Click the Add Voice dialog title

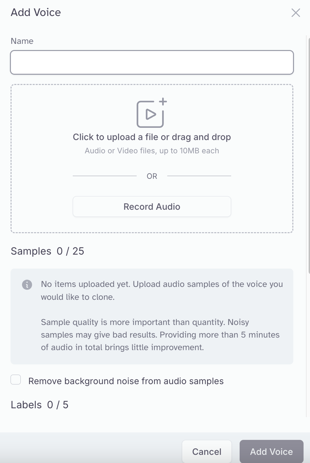[x=36, y=13]
